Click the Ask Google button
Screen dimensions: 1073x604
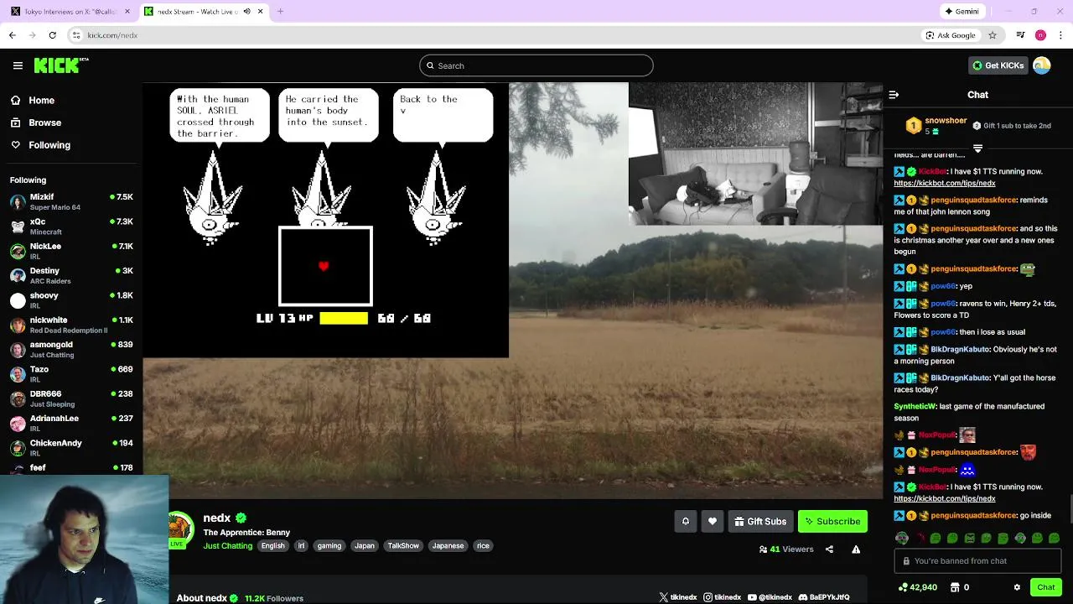951,35
